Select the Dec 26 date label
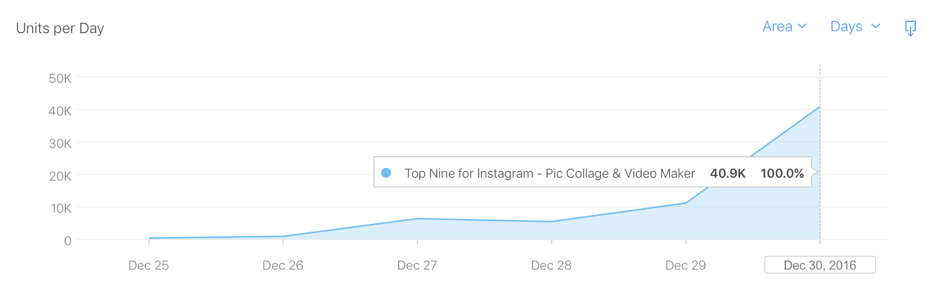933x291 pixels. click(x=283, y=265)
